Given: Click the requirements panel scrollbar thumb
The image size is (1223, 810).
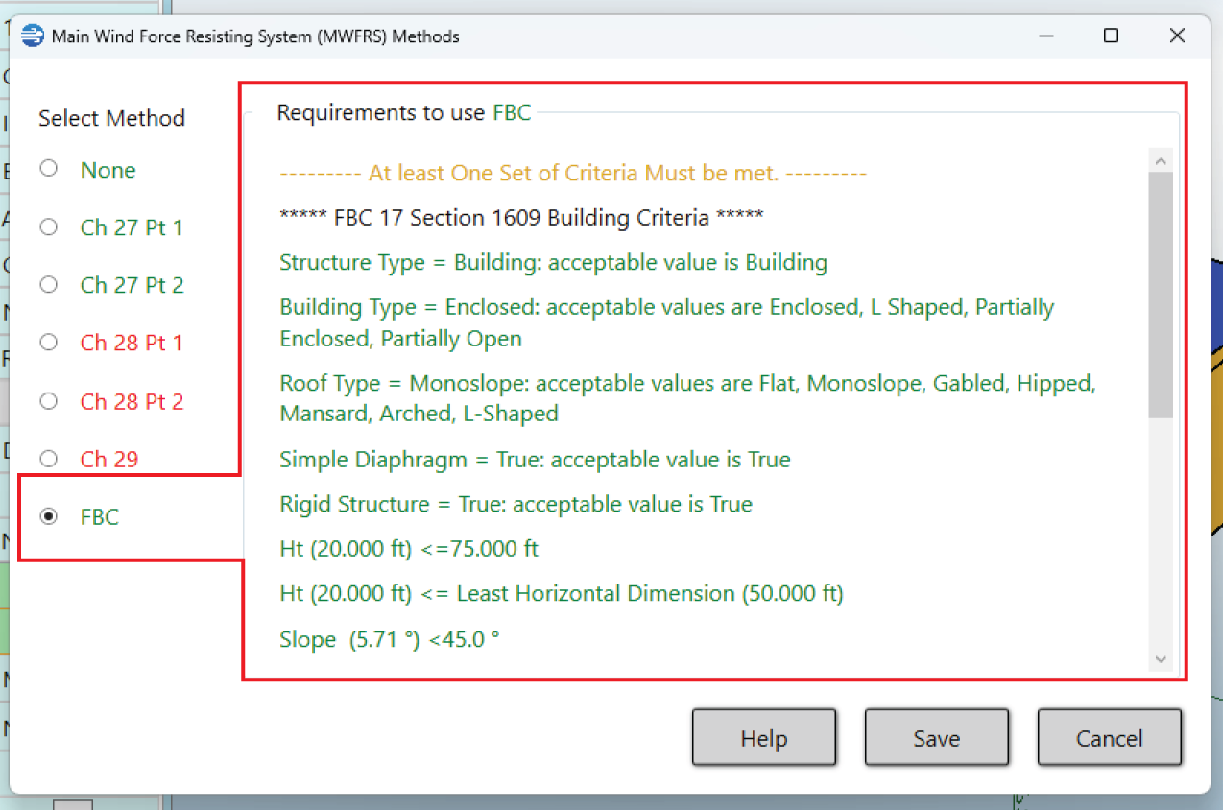Looking at the screenshot, I should pos(1160,293).
